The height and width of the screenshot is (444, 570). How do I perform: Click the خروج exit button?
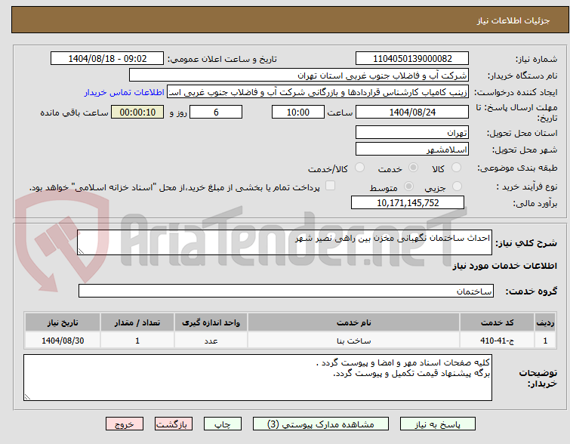125,424
